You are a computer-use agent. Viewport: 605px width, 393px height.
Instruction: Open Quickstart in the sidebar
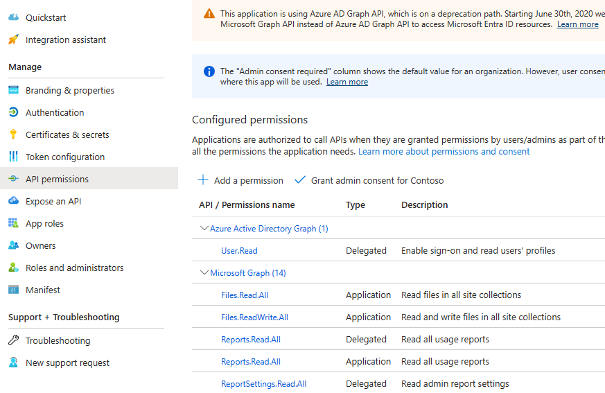46,17
